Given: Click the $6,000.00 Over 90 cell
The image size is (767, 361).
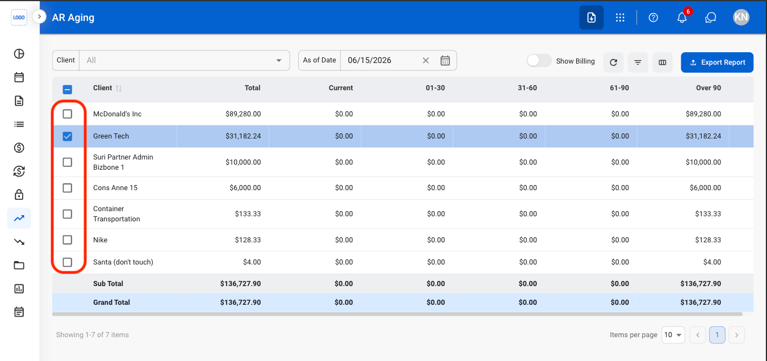Looking at the screenshot, I should 705,188.
